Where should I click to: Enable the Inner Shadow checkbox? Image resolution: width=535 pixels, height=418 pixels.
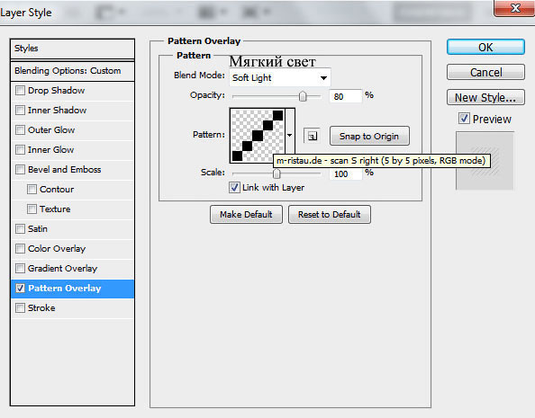pyautogui.click(x=20, y=110)
